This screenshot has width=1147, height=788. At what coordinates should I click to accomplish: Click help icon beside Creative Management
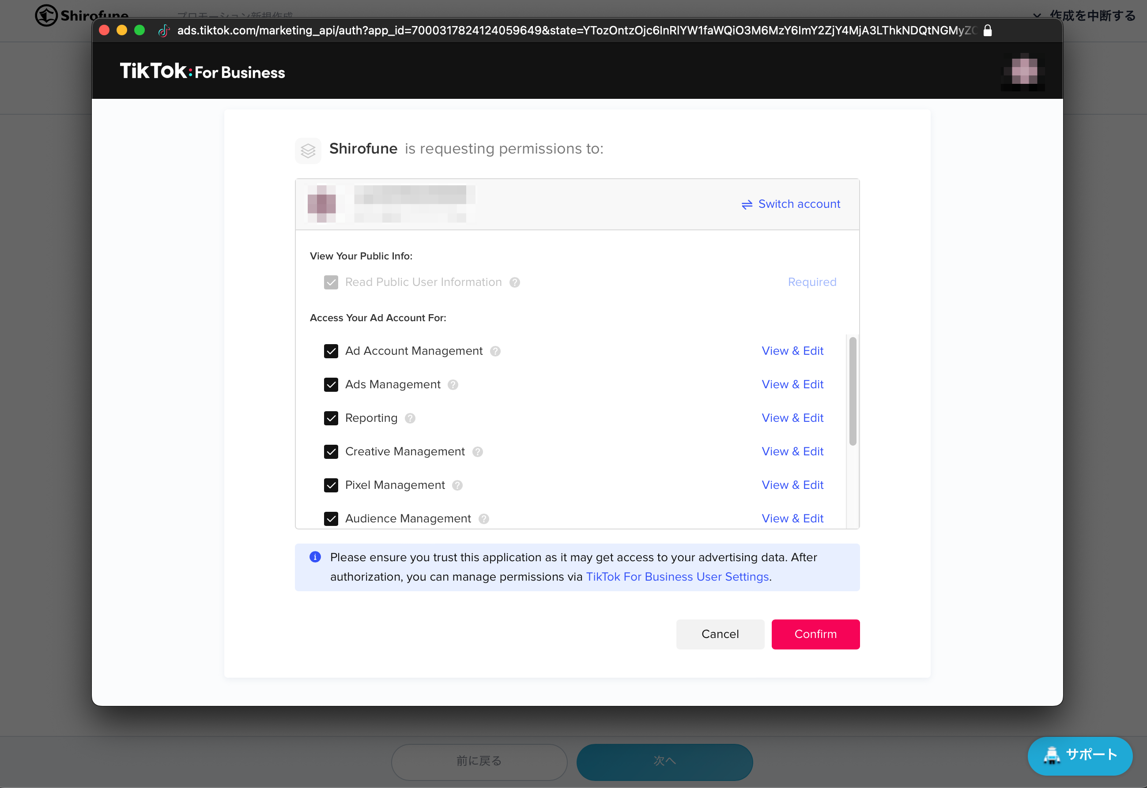[477, 452]
